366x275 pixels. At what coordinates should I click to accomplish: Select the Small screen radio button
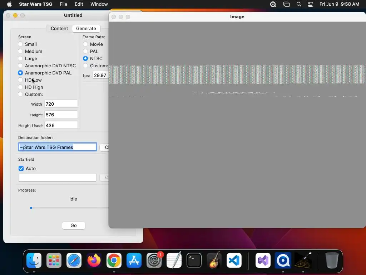pyautogui.click(x=20, y=44)
